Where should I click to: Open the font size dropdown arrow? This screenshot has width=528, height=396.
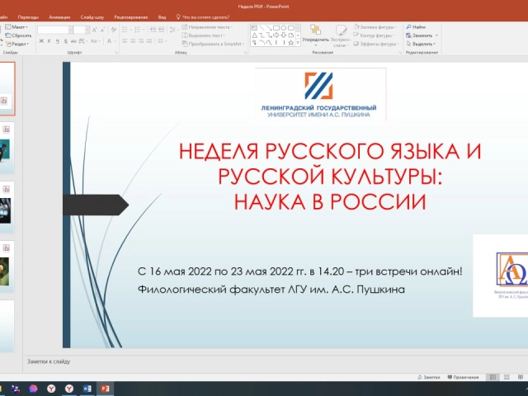tap(87, 30)
